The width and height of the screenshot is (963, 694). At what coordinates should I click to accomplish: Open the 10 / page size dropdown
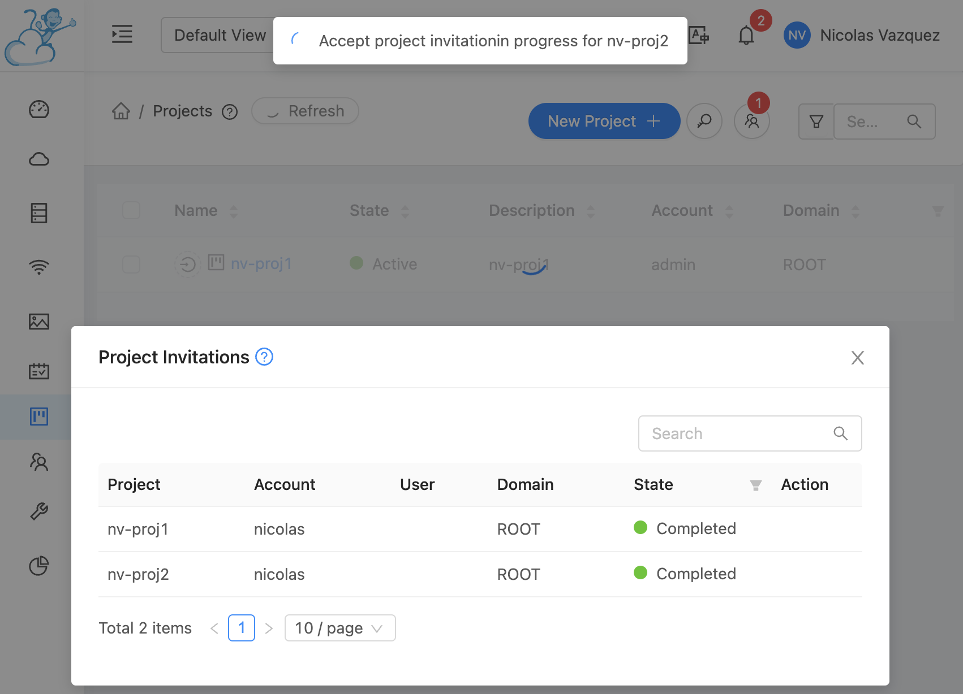(339, 628)
